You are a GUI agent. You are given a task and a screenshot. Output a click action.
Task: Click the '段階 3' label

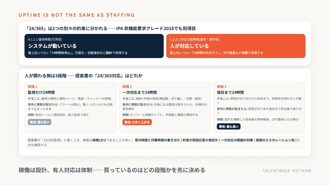[222, 87]
